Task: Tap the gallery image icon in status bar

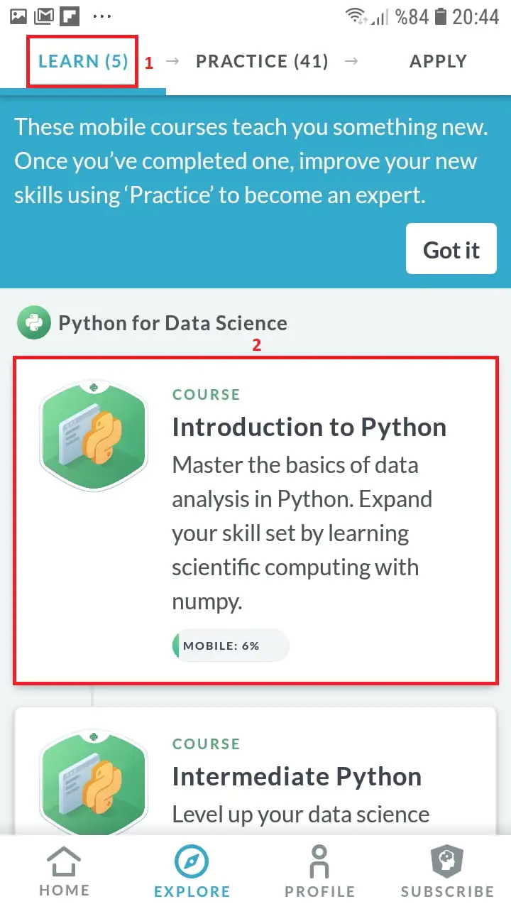Action: (18, 16)
